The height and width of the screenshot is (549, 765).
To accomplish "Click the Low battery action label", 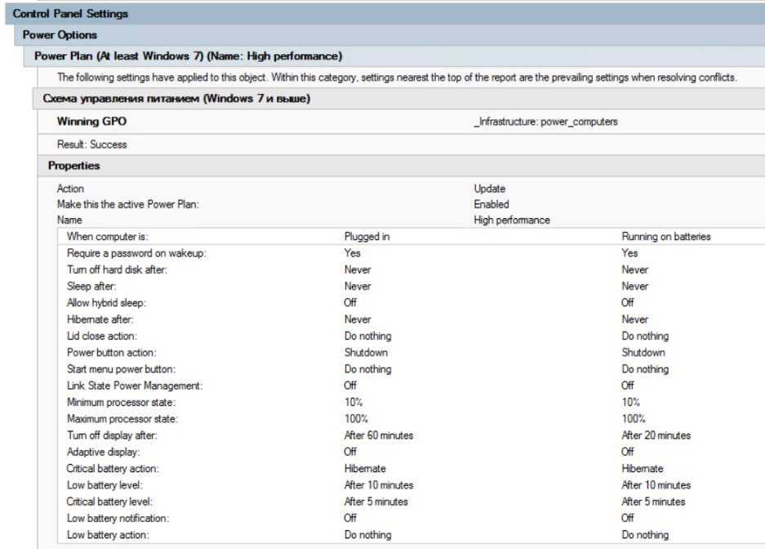I will (108, 535).
